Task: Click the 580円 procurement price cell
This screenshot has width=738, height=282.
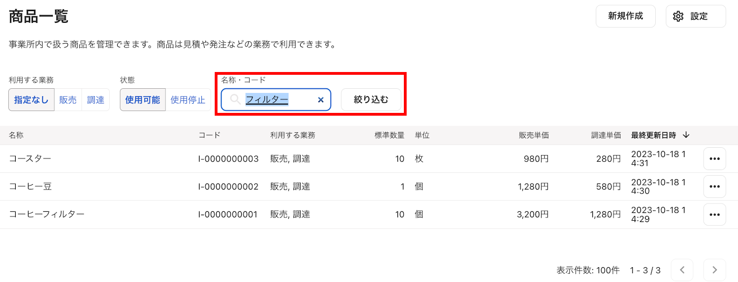Action: click(608, 187)
